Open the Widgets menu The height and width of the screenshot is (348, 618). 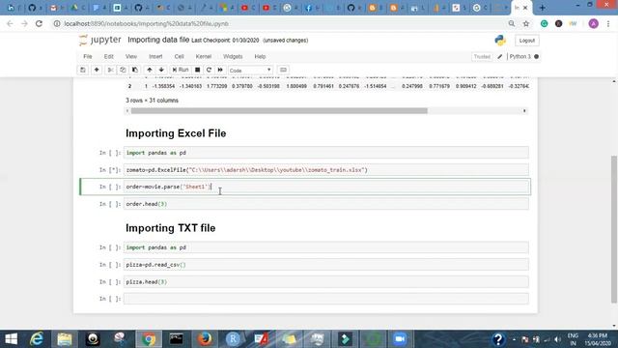233,56
